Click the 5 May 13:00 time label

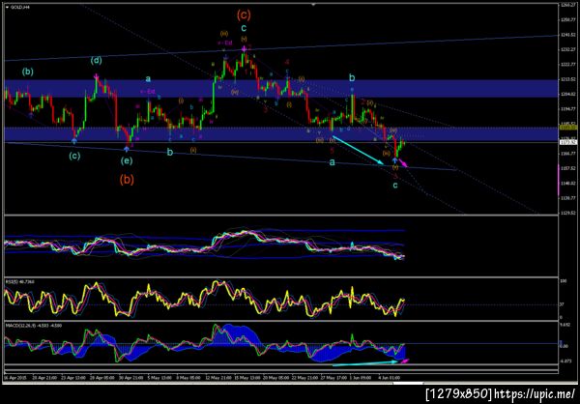pyautogui.click(x=160, y=378)
